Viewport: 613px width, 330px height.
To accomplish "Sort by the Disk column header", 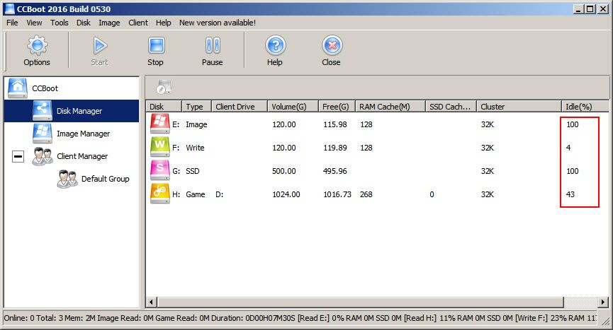I will coord(164,107).
